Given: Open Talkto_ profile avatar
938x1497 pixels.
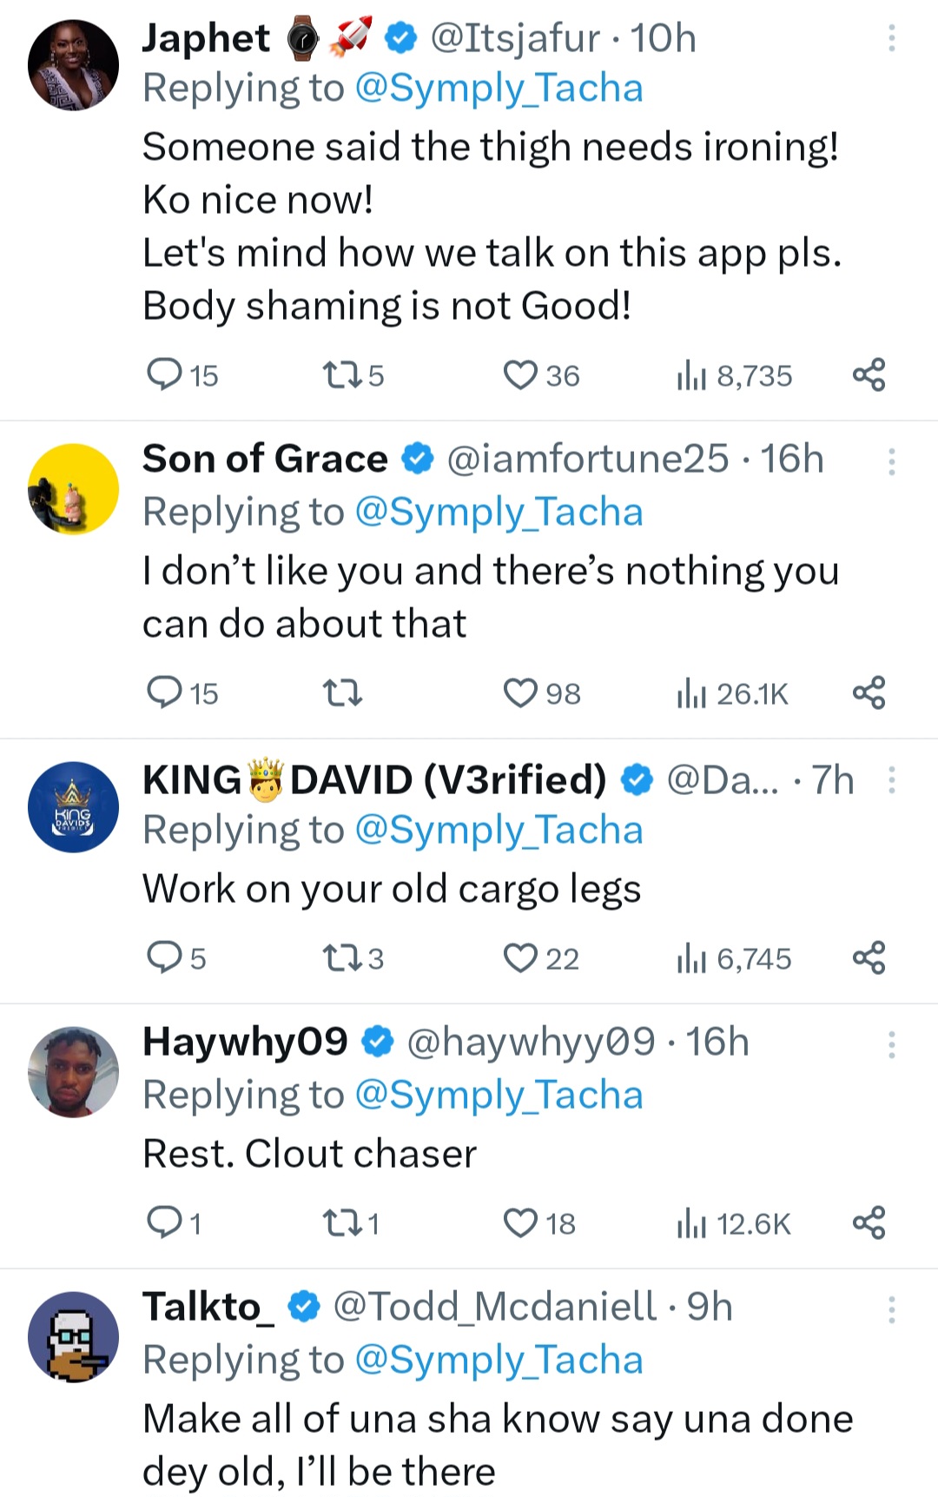Looking at the screenshot, I should click(x=74, y=1336).
